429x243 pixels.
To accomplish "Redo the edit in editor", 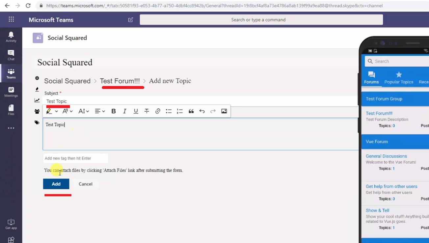I will coord(213,111).
